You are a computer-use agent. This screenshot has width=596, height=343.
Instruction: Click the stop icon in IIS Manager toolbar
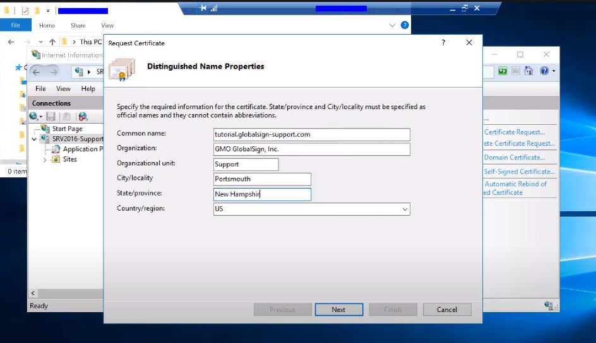pyautogui.click(x=515, y=71)
